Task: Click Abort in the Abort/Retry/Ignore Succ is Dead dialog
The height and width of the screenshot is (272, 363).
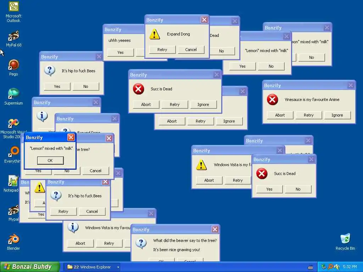Action: pyautogui.click(x=146, y=104)
